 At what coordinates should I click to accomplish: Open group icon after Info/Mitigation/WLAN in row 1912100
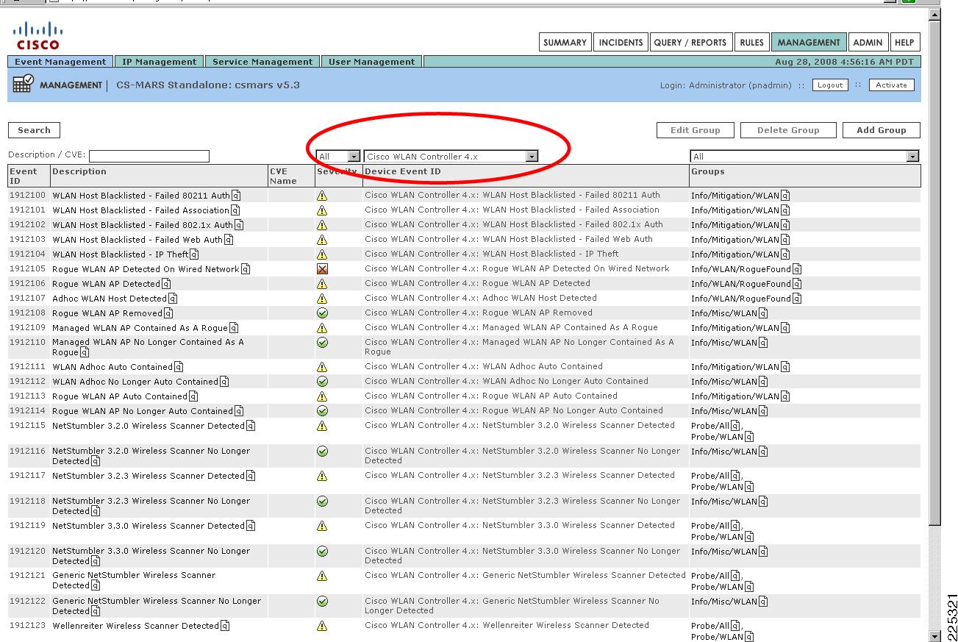click(x=785, y=196)
